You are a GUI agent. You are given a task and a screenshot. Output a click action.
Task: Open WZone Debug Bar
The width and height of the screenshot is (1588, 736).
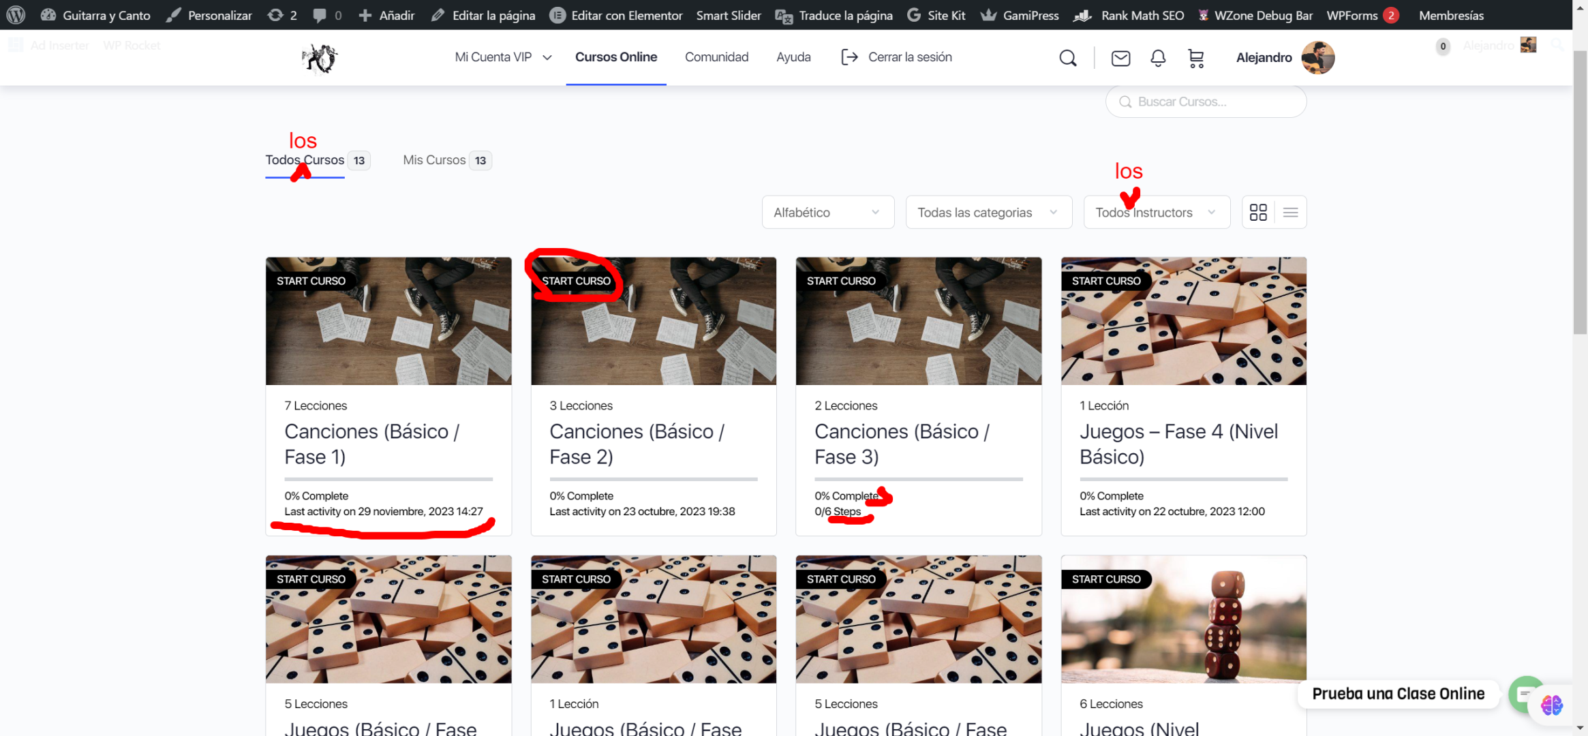(1255, 15)
